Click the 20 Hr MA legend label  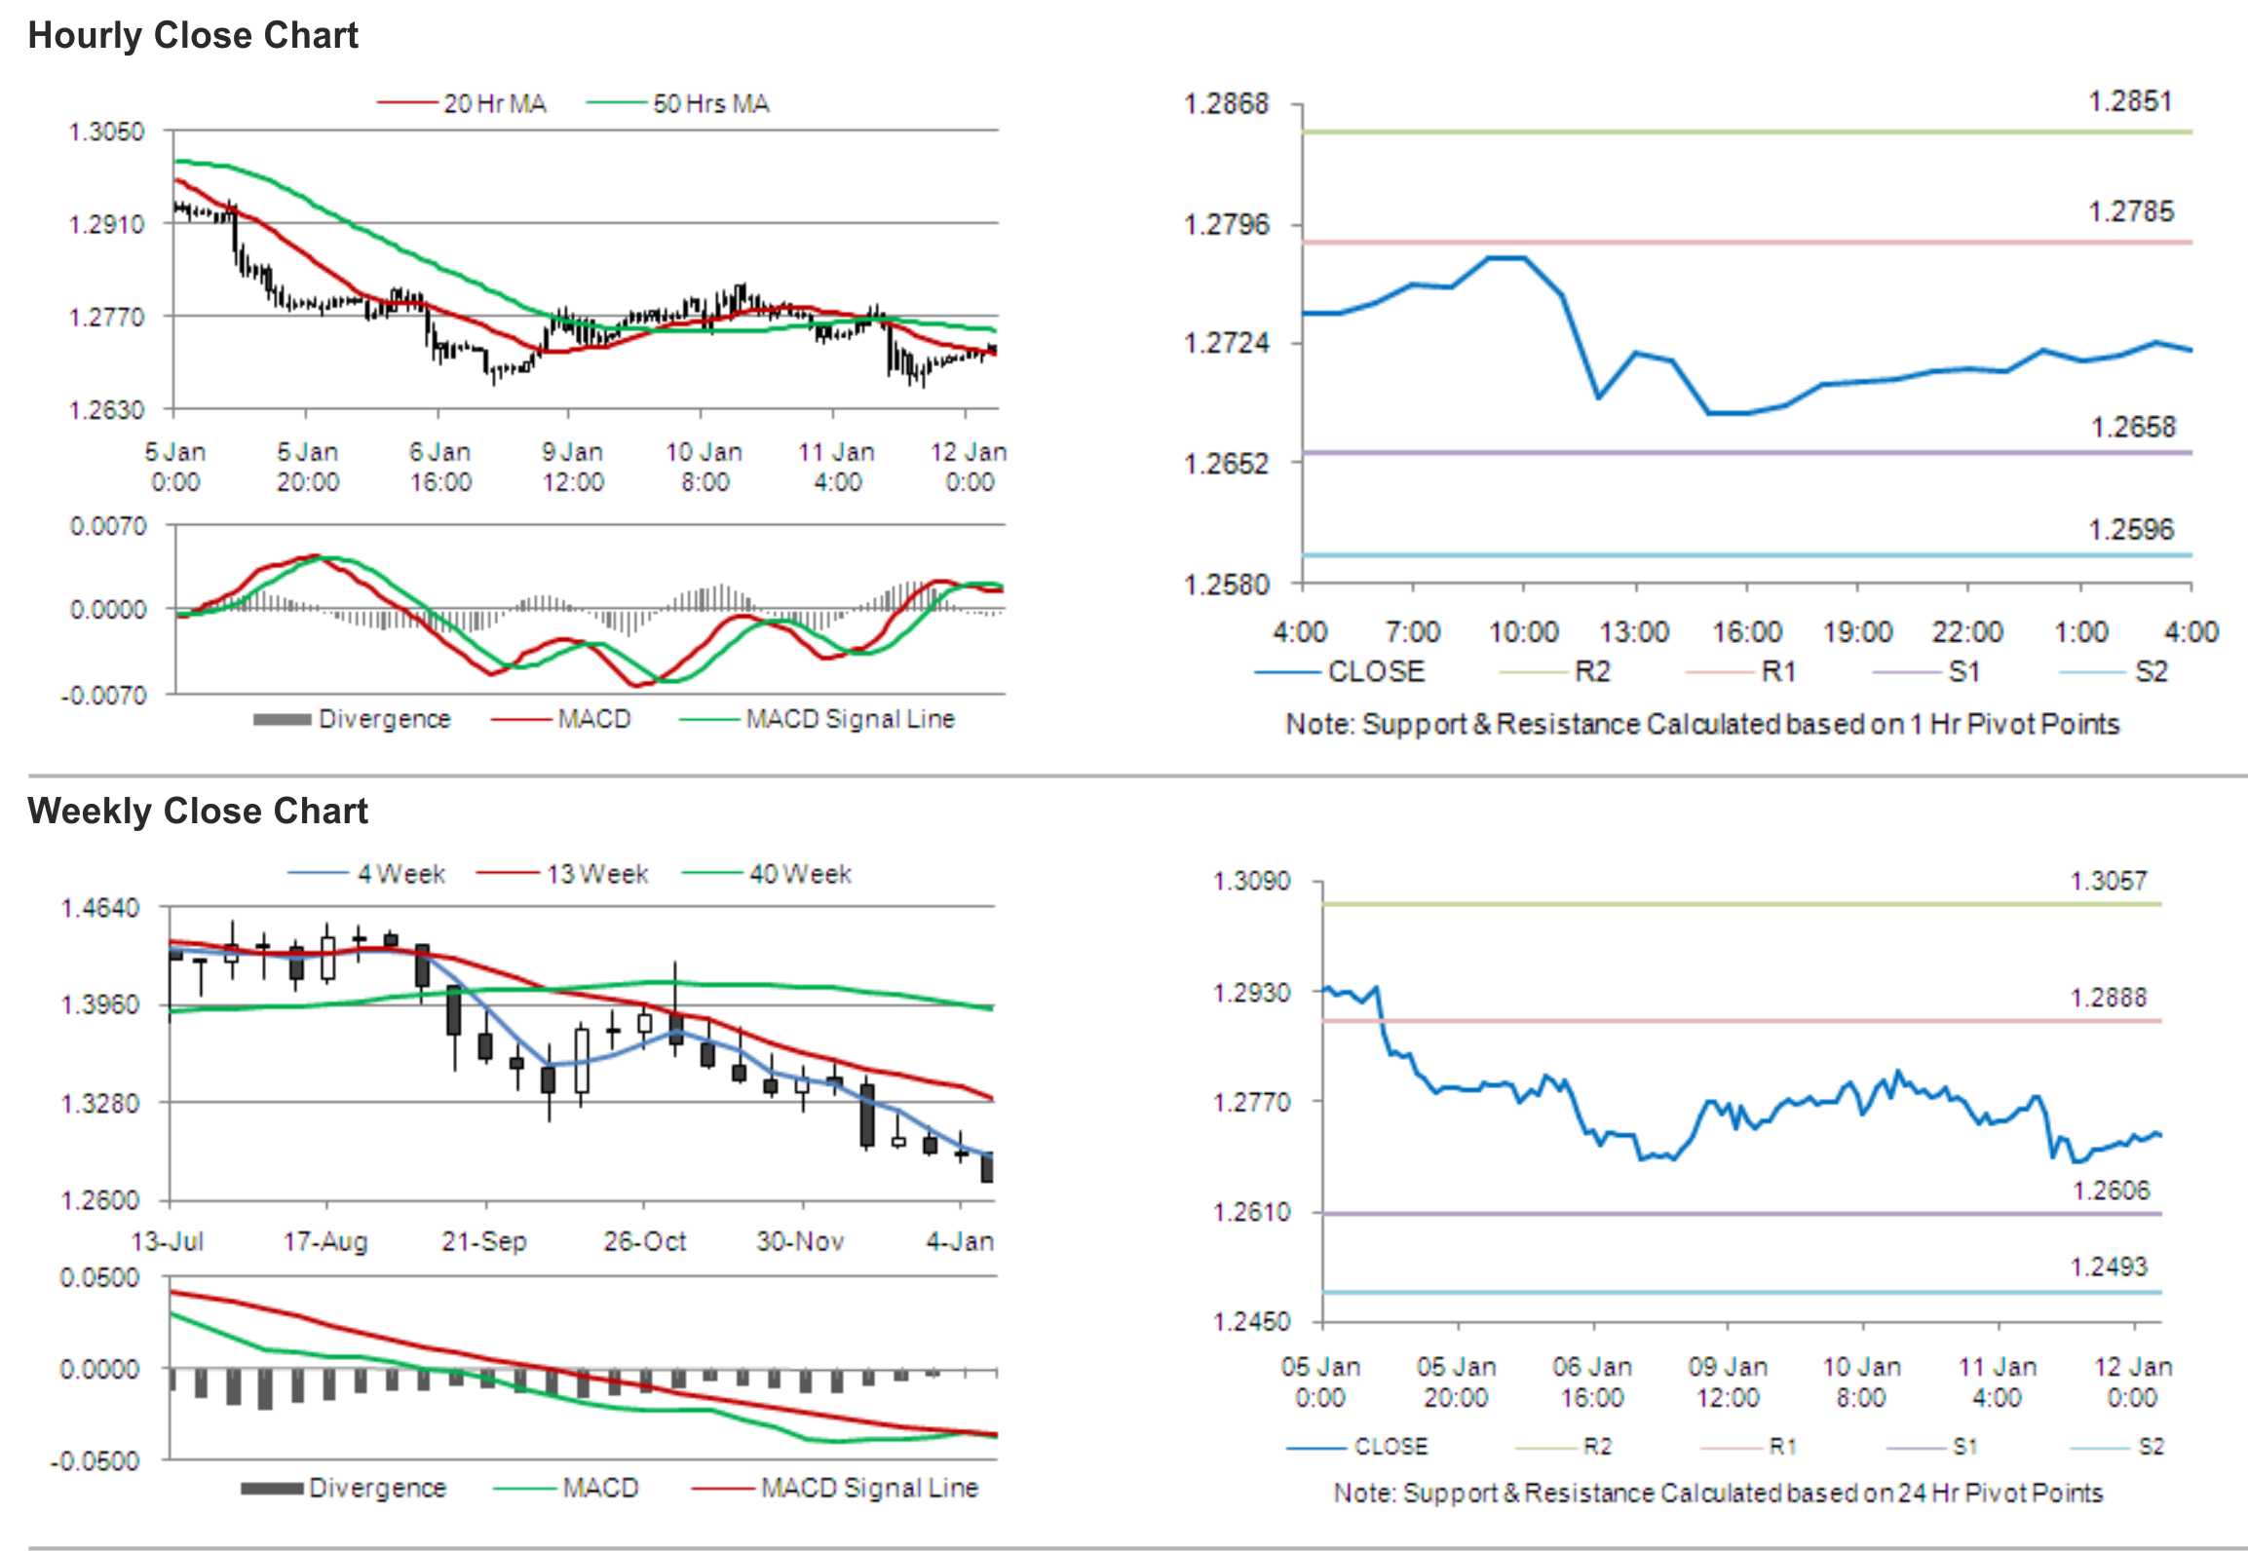pos(495,103)
